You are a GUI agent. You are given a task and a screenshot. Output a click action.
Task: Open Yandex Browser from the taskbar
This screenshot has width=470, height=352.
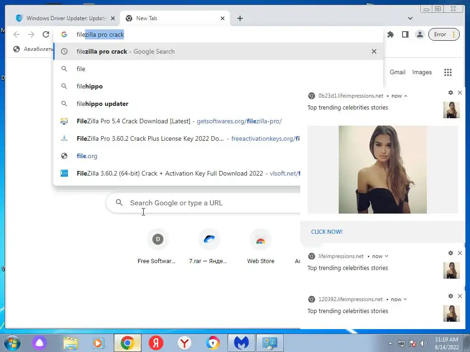(185, 343)
